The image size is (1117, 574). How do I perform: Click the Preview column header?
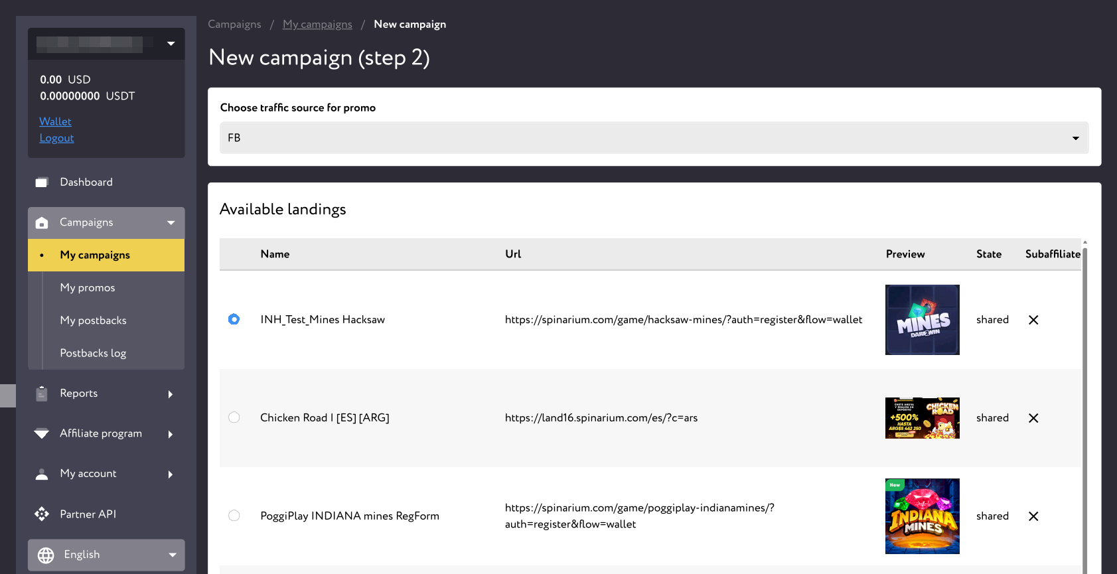(905, 254)
